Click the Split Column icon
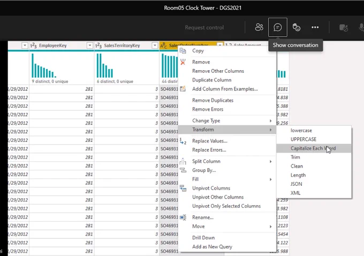Viewport: 364px width, 256px height. pyautogui.click(x=183, y=161)
